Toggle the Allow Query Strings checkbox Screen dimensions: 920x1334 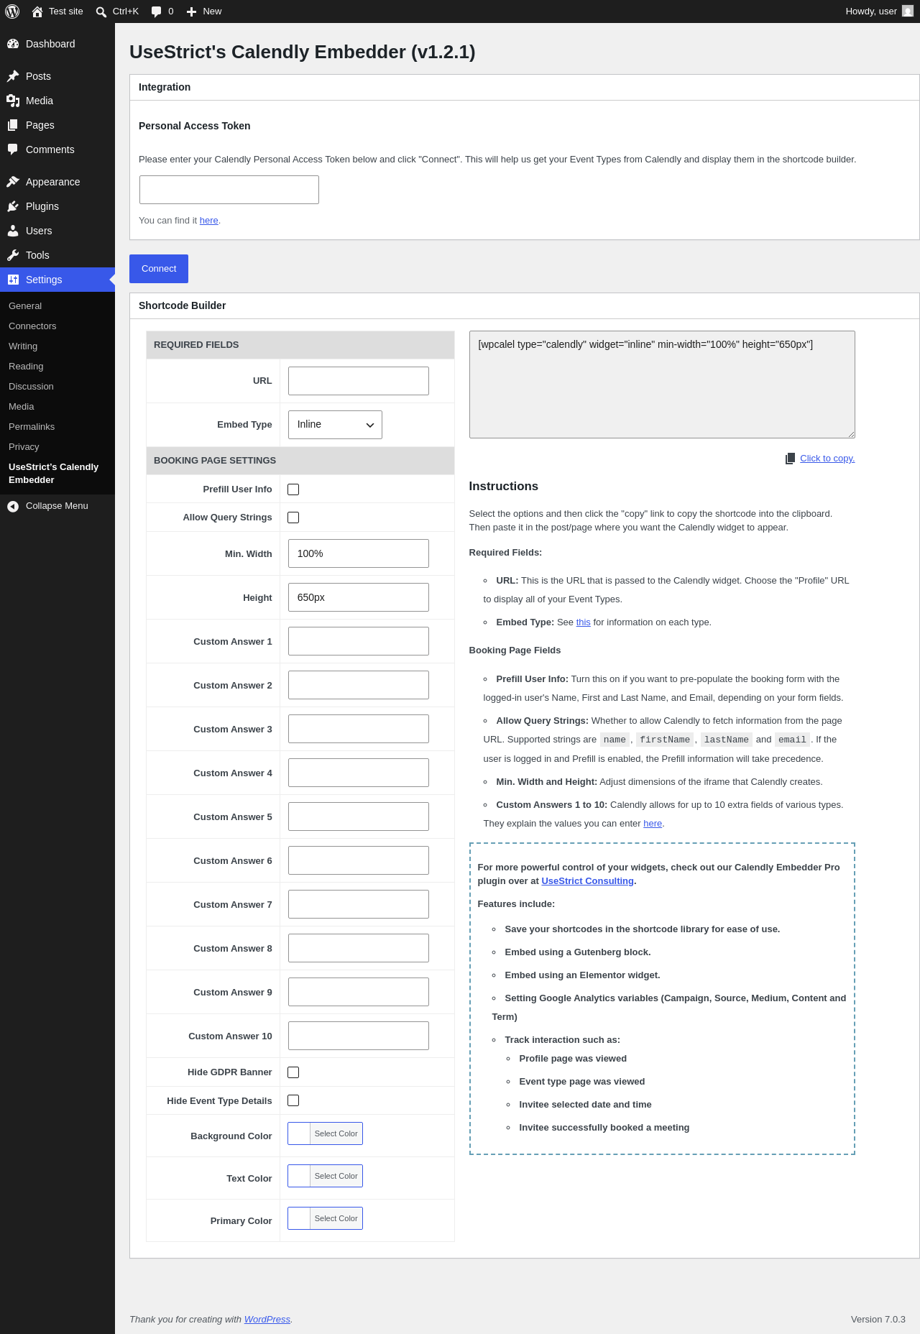click(x=293, y=517)
